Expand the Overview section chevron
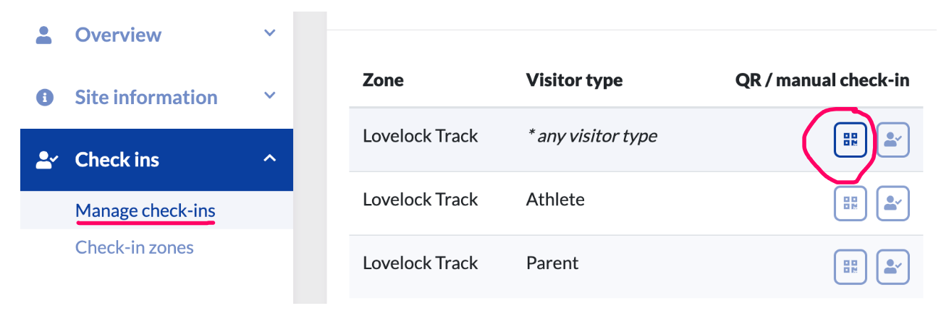 (x=269, y=33)
